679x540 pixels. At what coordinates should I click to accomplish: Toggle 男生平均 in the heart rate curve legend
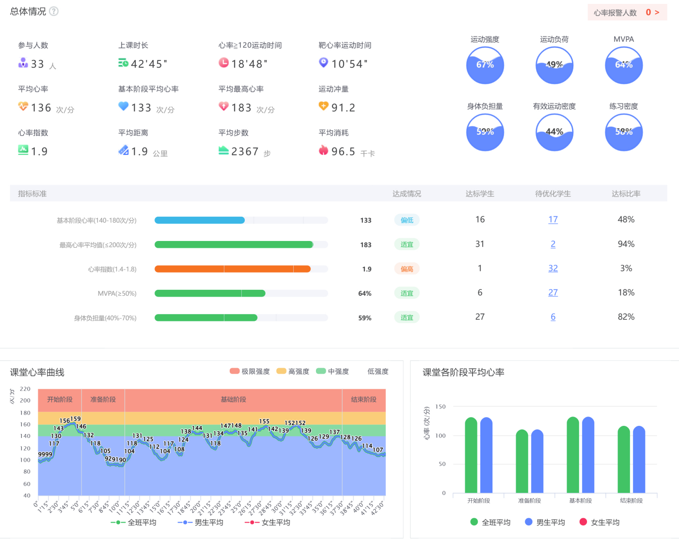[201, 523]
